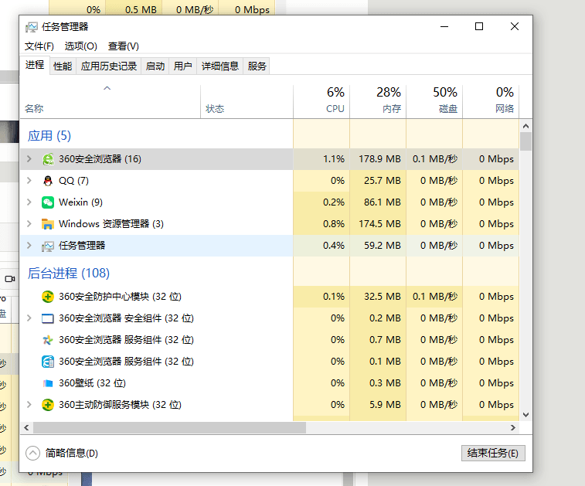The height and width of the screenshot is (486, 585).
Task: Select the 任务管理器 process icon
Action: point(48,246)
